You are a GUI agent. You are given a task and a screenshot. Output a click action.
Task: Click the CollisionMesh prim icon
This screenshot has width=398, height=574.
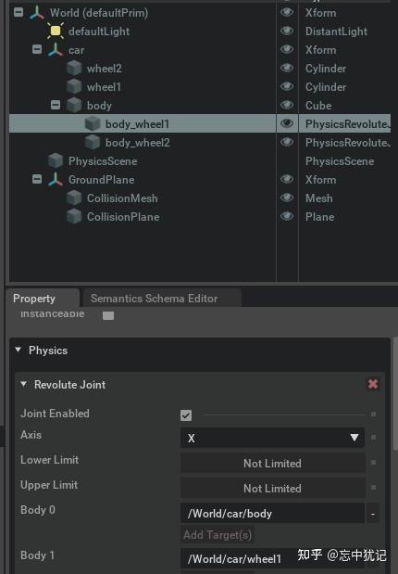(x=74, y=198)
